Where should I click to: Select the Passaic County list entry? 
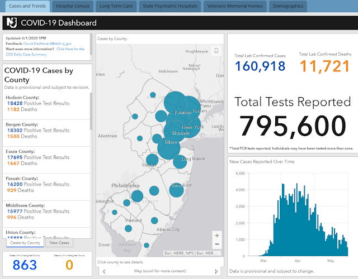tap(46, 187)
